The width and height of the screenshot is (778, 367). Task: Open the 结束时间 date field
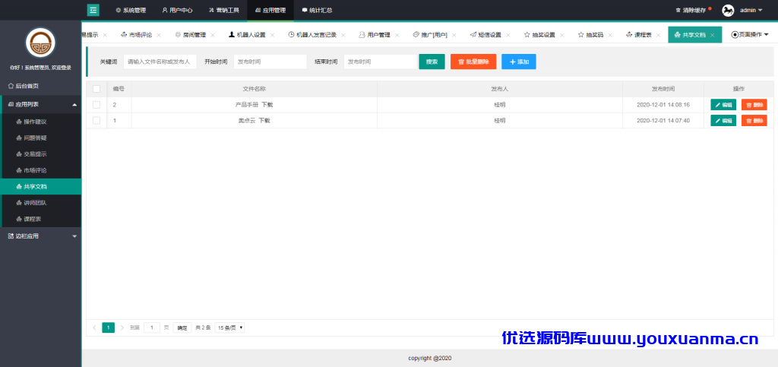(381, 62)
